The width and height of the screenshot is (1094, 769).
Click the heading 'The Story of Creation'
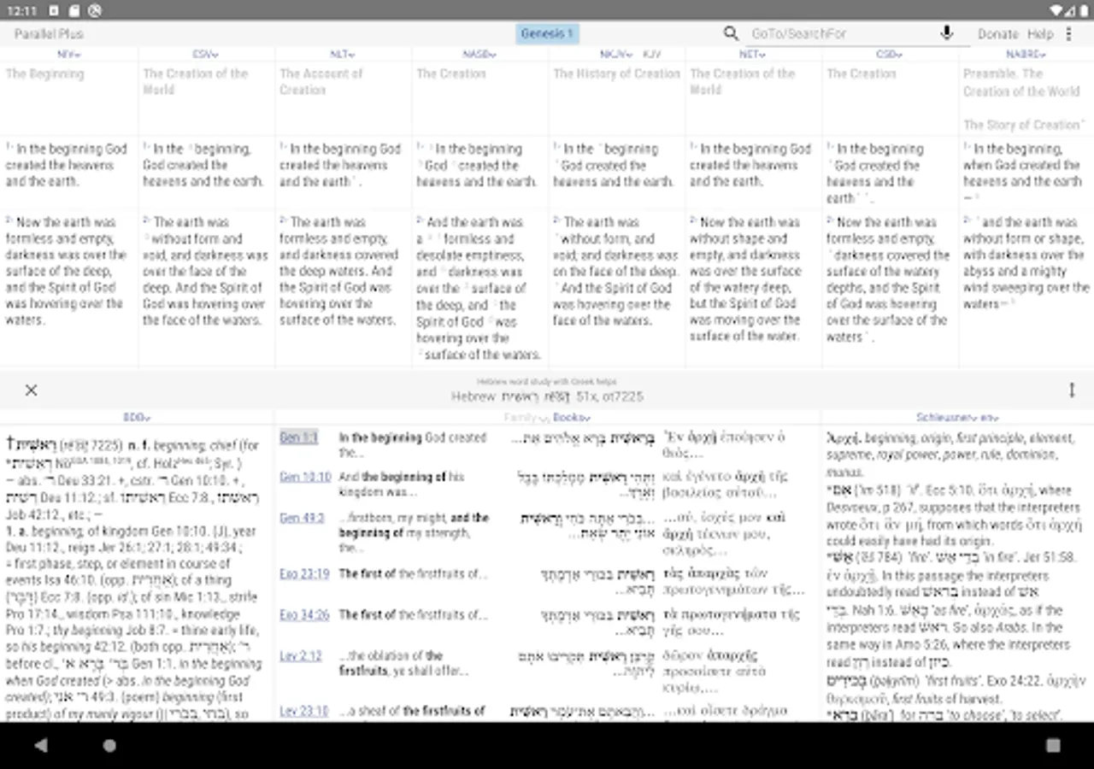tap(1024, 125)
